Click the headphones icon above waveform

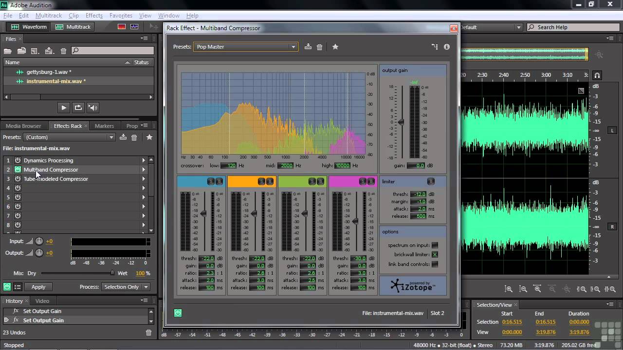click(x=597, y=75)
